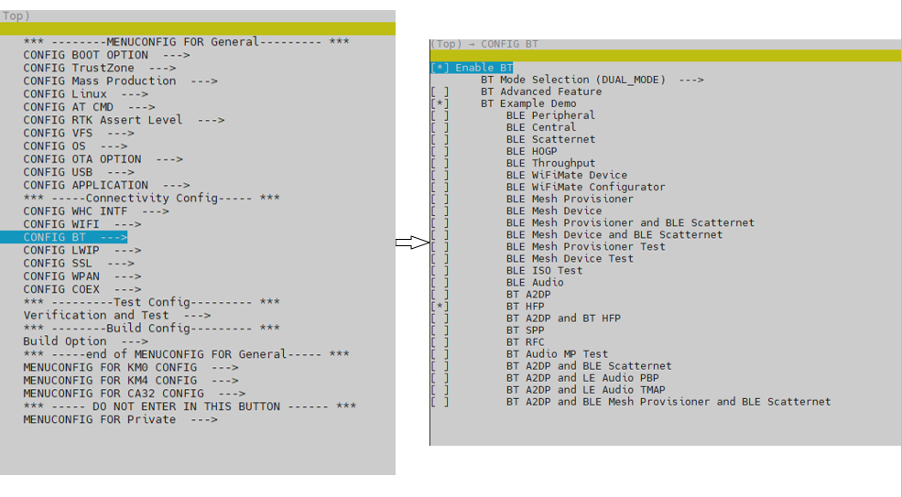
Task: Open the CONFIG LWIP submenu
Action: click(x=82, y=250)
